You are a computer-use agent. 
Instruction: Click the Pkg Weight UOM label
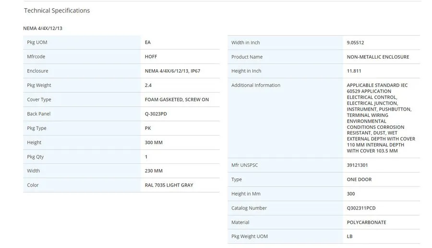point(250,236)
